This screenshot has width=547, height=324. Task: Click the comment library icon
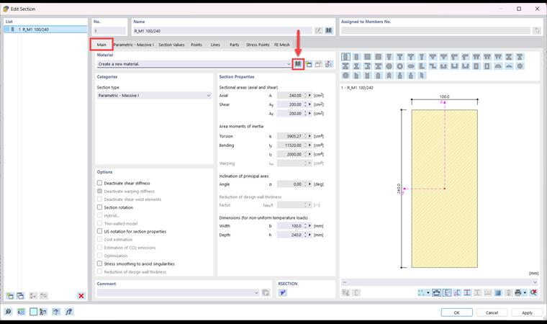point(266,292)
